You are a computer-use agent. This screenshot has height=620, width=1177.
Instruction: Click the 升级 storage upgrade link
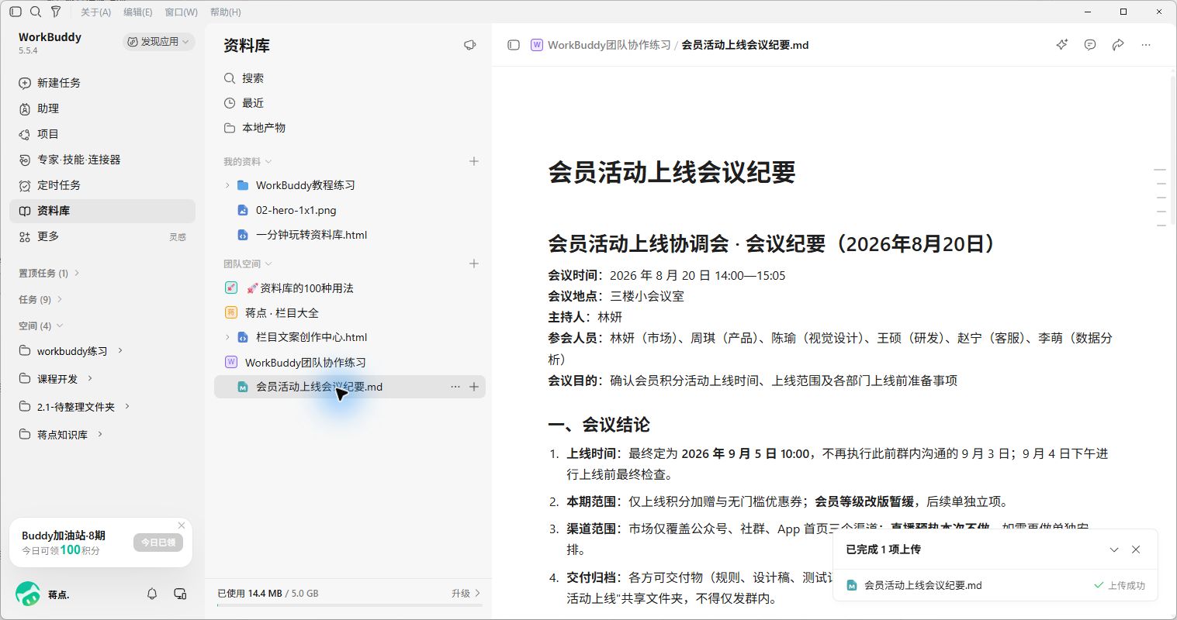(466, 594)
